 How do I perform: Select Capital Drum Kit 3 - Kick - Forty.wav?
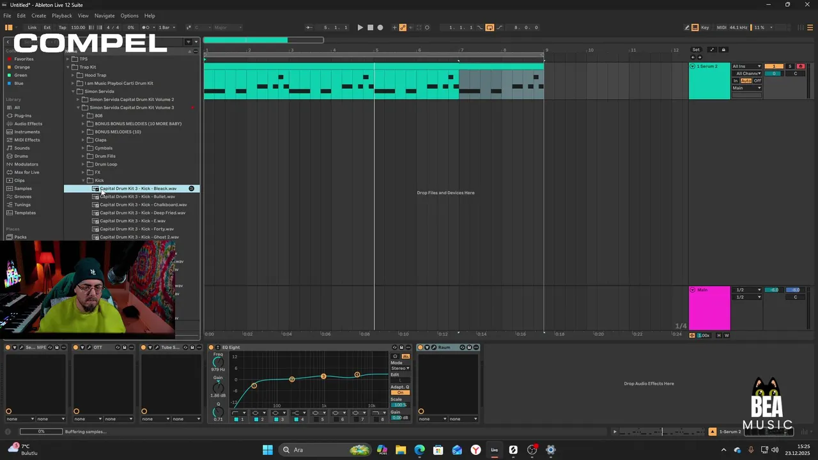[137, 229]
